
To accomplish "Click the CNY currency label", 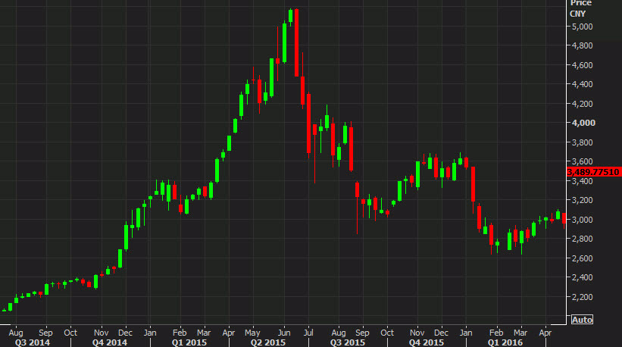I will (x=577, y=14).
